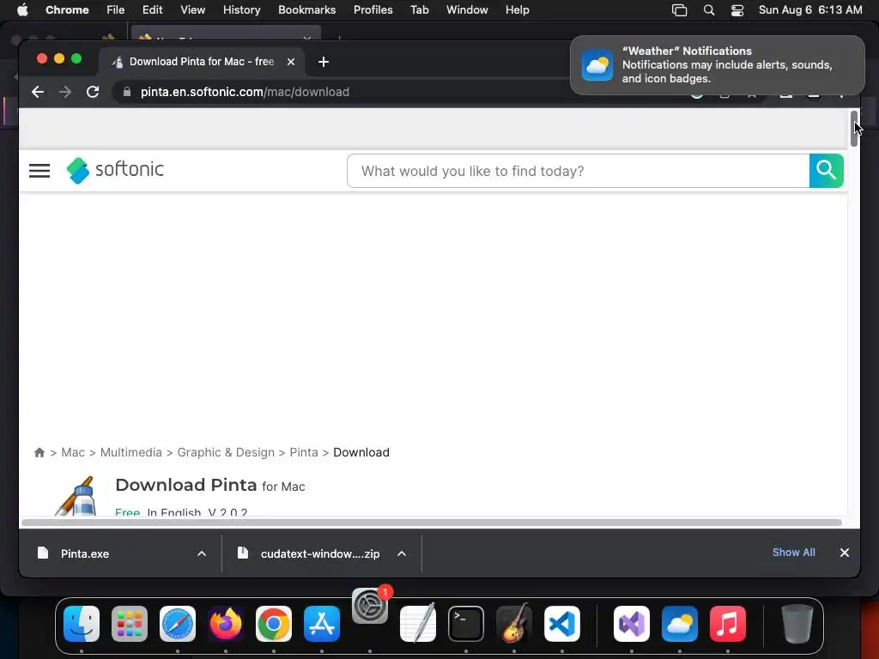Open the cudatext-window zip download item
Image resolution: width=879 pixels, height=659 pixels.
[320, 553]
